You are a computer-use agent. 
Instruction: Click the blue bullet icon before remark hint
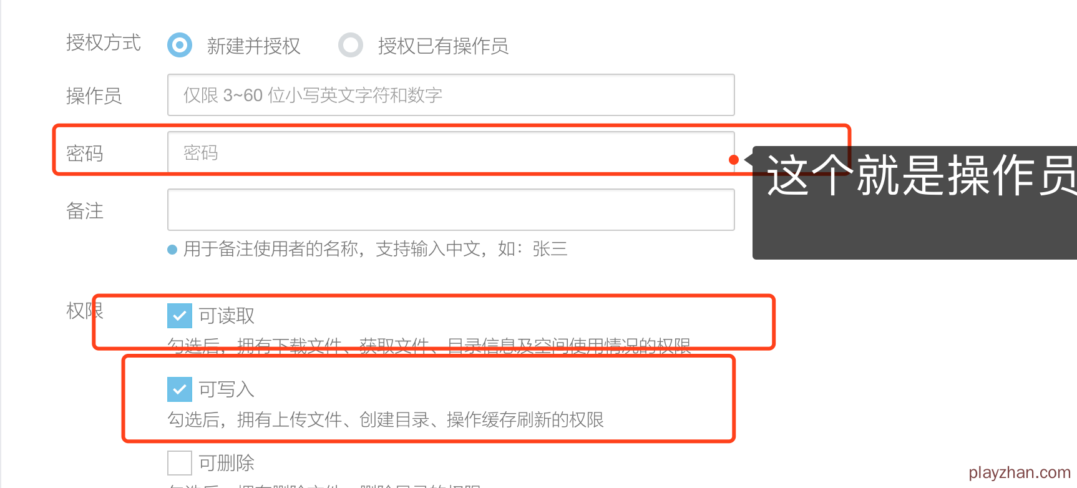172,250
